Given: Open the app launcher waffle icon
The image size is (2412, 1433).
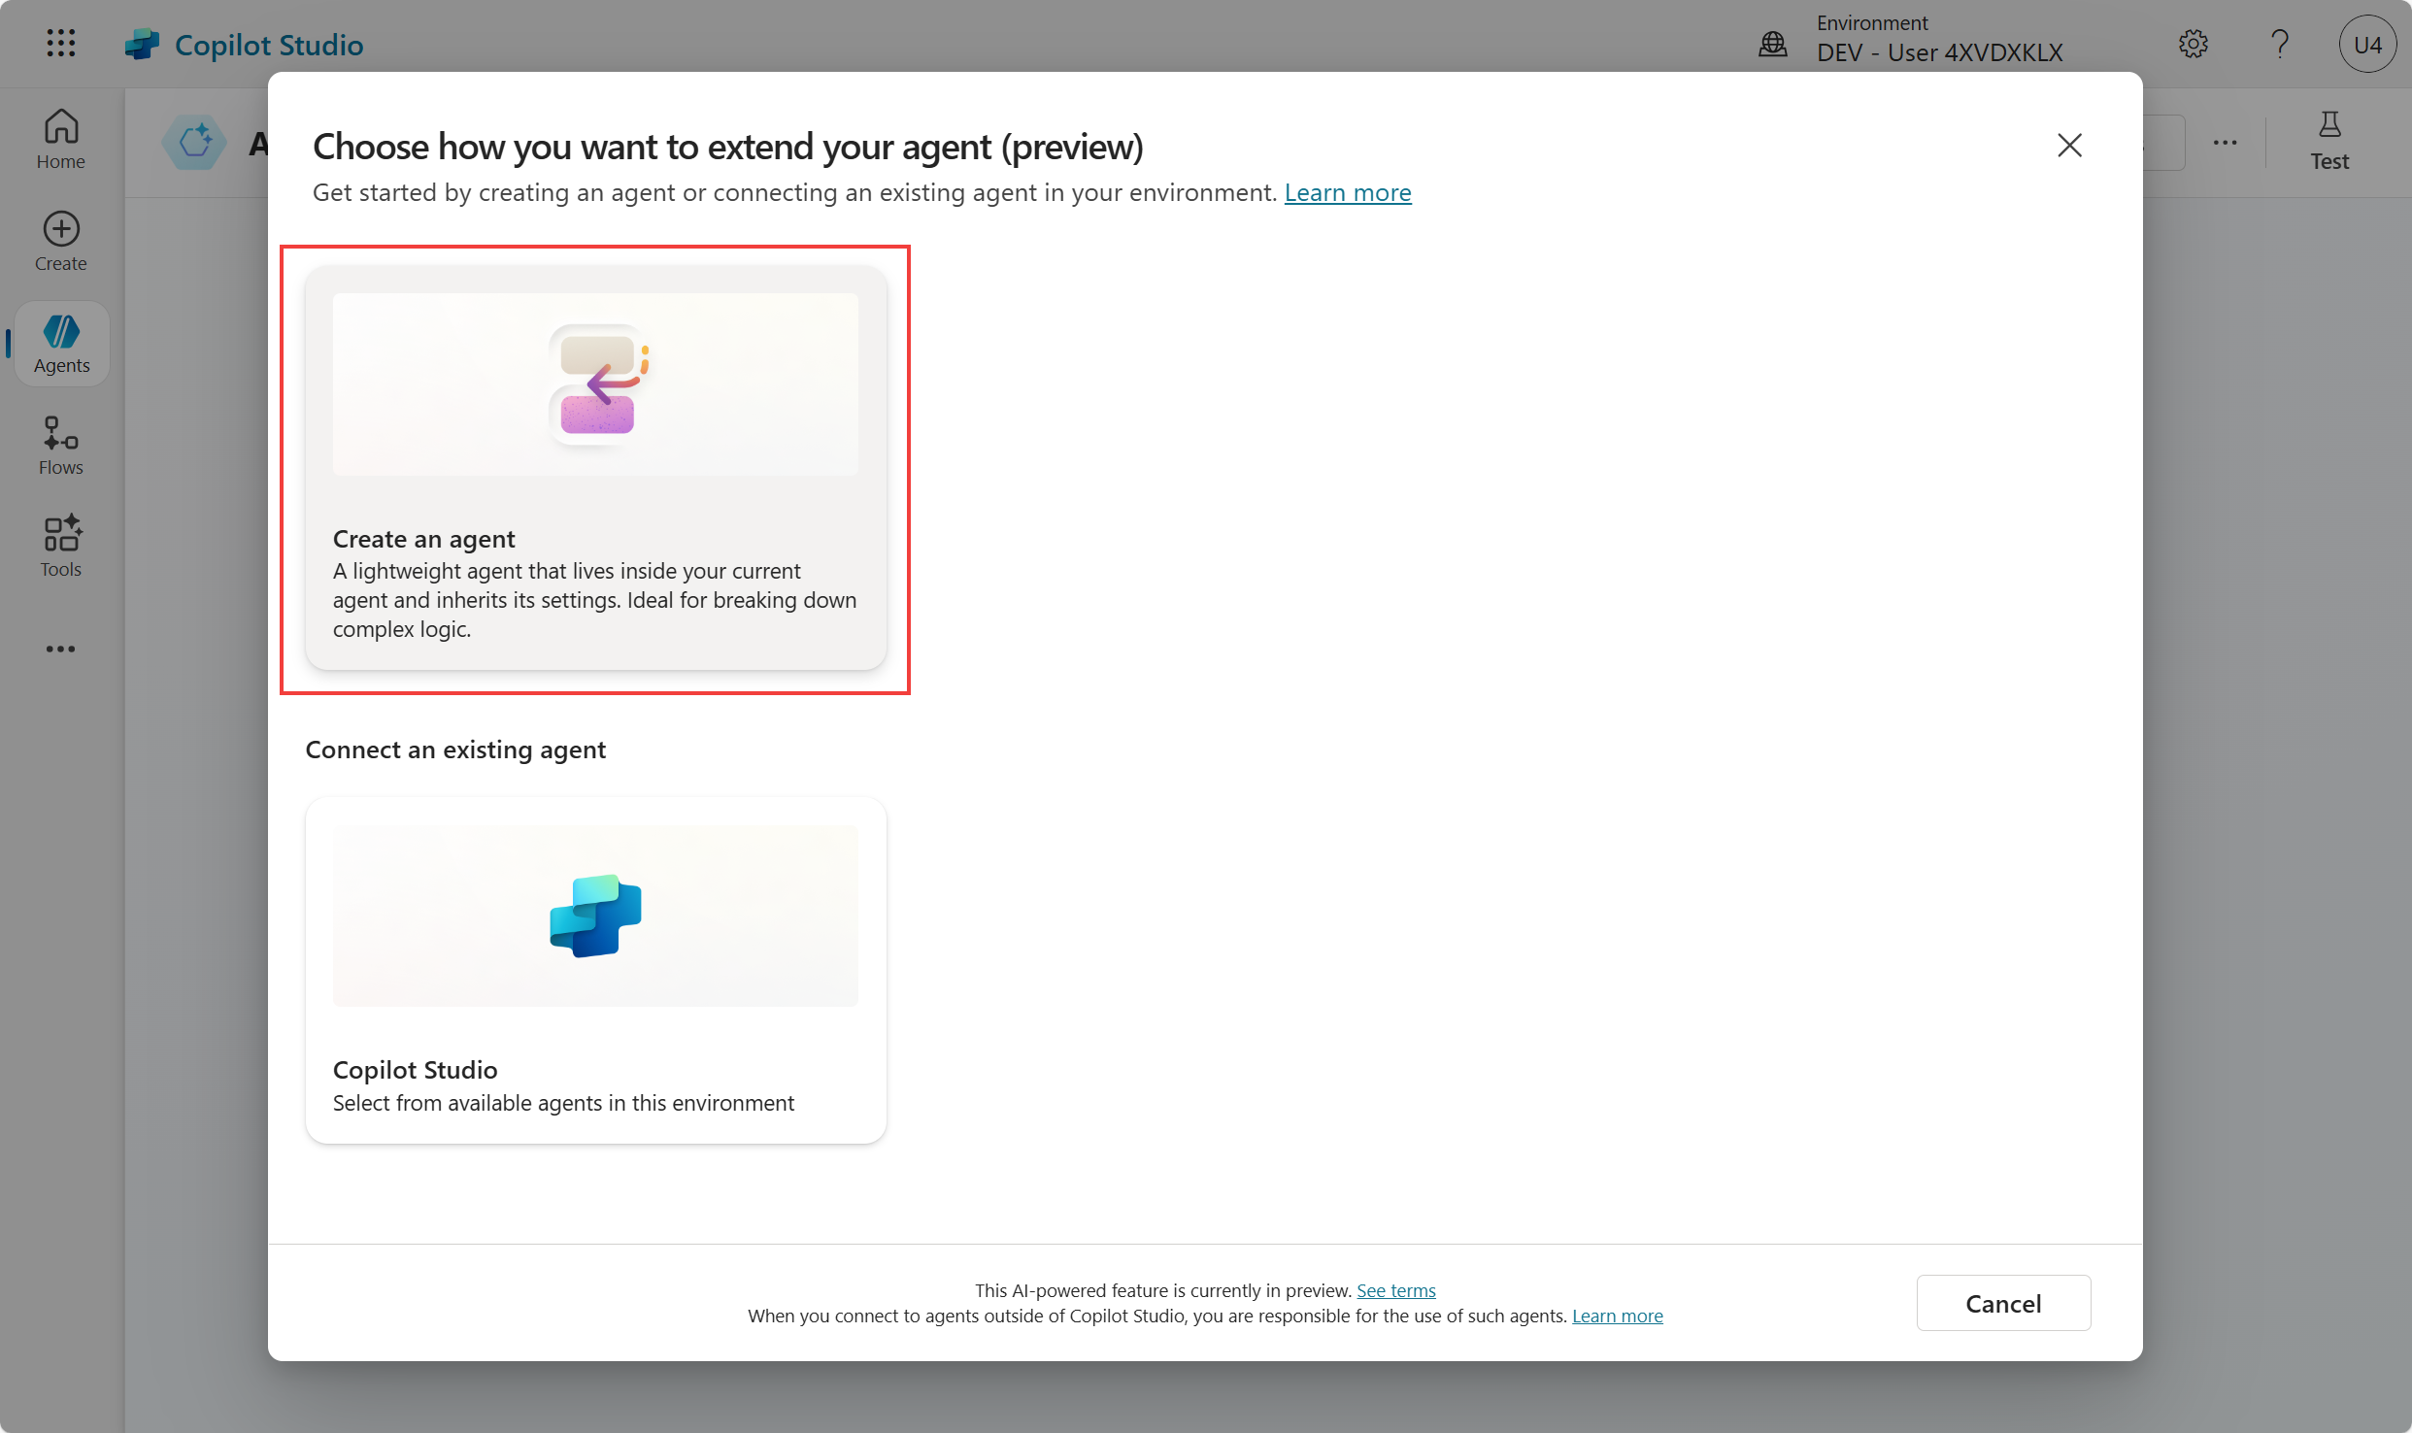Looking at the screenshot, I should (60, 43).
